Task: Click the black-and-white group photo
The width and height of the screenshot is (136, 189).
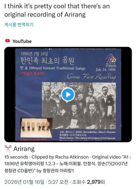Action: pos(79,106)
